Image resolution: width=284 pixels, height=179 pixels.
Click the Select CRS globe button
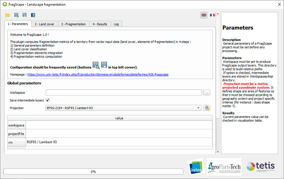click(x=207, y=108)
